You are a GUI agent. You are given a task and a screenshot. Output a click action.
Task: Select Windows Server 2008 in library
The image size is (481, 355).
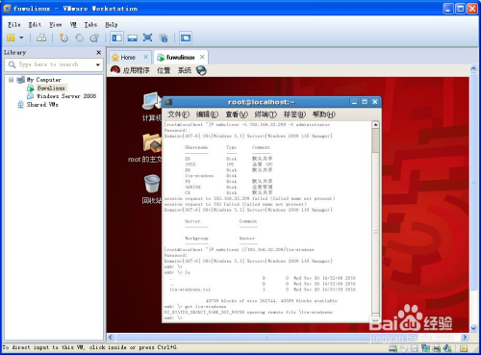pos(66,96)
